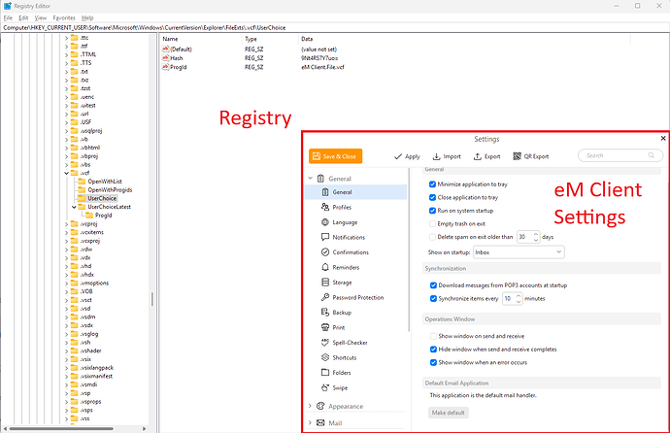
Task: Click the registry tree vertical scrollbar thumb
Action: [x=152, y=299]
